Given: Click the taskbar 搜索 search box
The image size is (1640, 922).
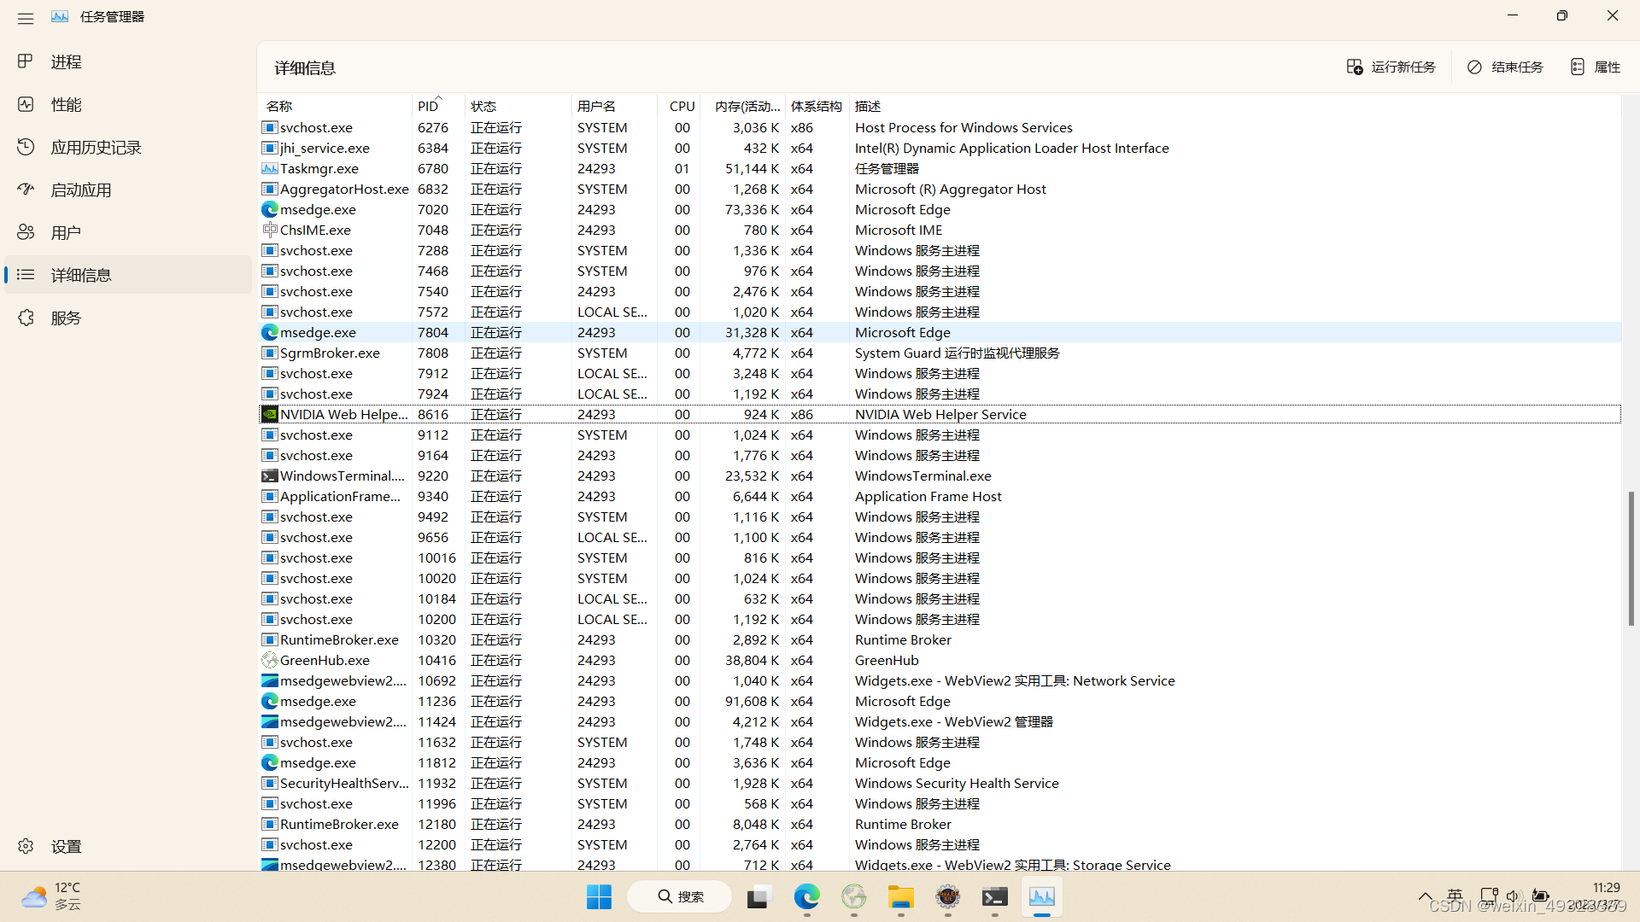Looking at the screenshot, I should point(680,896).
